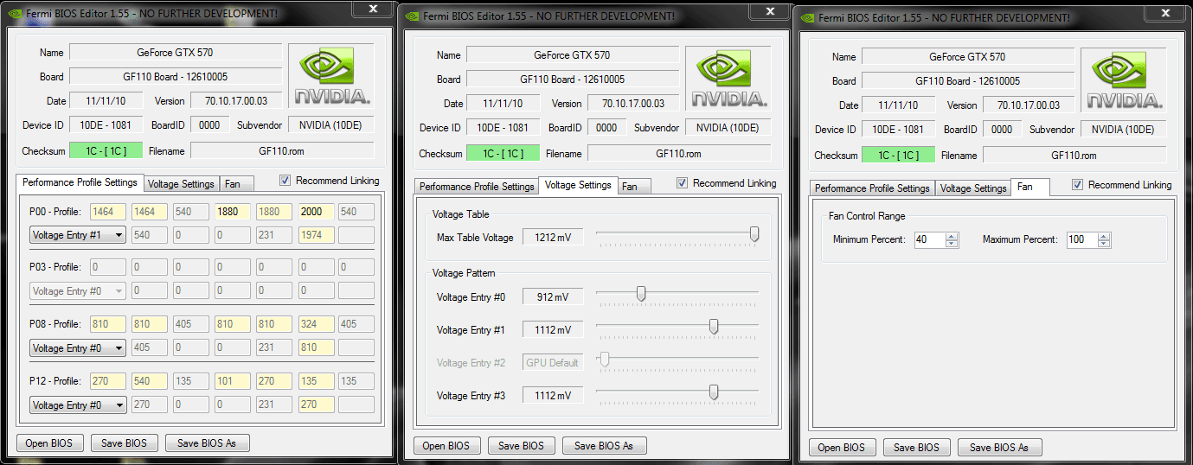1193x465 pixels.
Task: Click the greyed P03 Voltage Entry #0 dropdown
Action: [x=78, y=291]
